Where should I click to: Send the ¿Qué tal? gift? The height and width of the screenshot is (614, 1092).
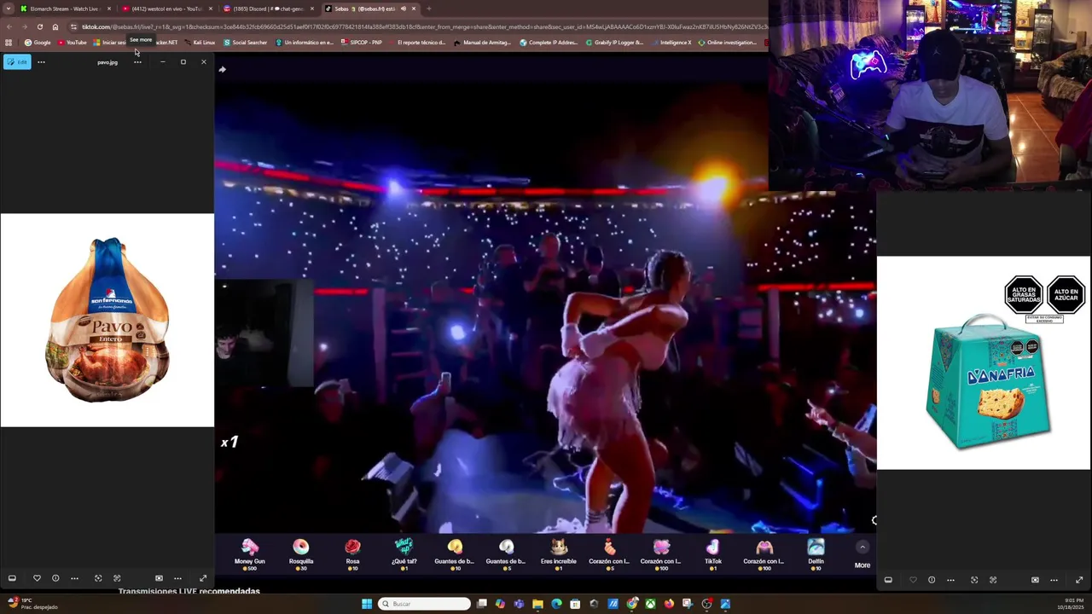[404, 553]
